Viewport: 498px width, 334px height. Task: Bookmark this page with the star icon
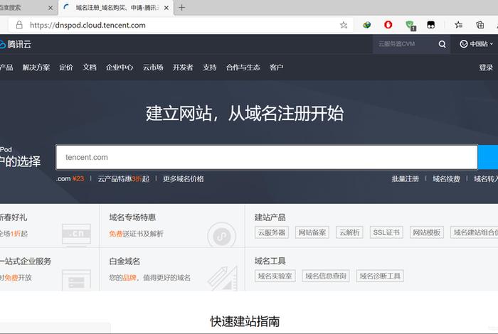pyautogui.click(x=344, y=25)
